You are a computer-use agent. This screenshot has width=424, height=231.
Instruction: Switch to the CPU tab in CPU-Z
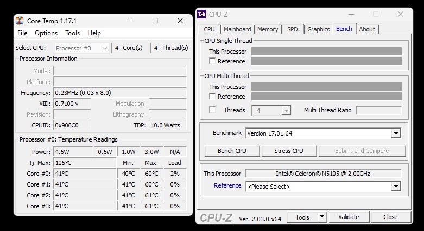(210, 29)
